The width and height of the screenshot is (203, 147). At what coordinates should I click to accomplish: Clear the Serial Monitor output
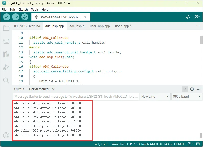pyautogui.click(x=198, y=89)
